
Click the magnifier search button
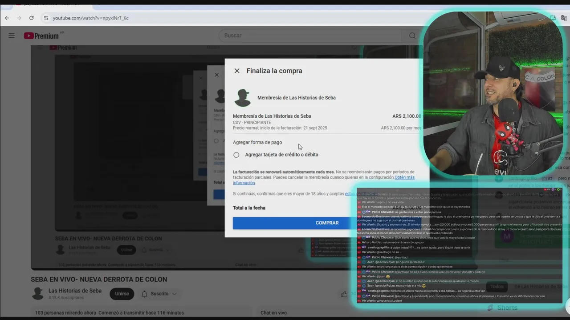pyautogui.click(x=412, y=36)
